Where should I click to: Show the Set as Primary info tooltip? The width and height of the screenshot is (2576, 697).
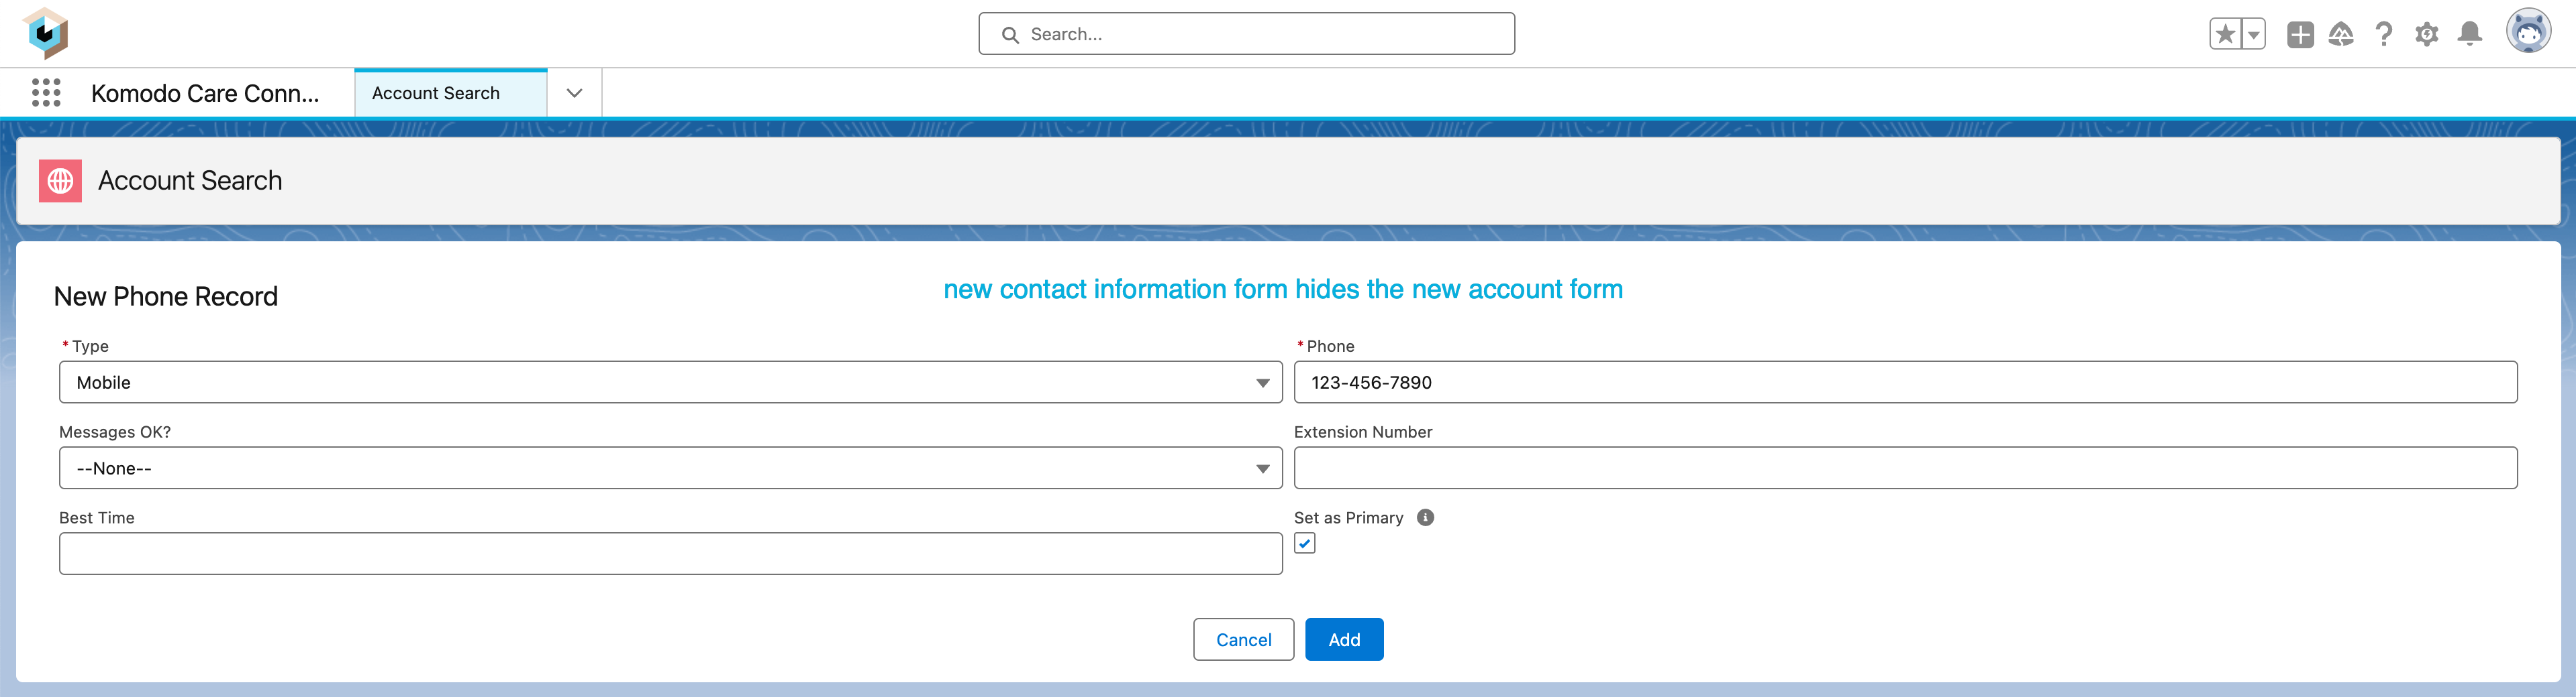[1425, 517]
